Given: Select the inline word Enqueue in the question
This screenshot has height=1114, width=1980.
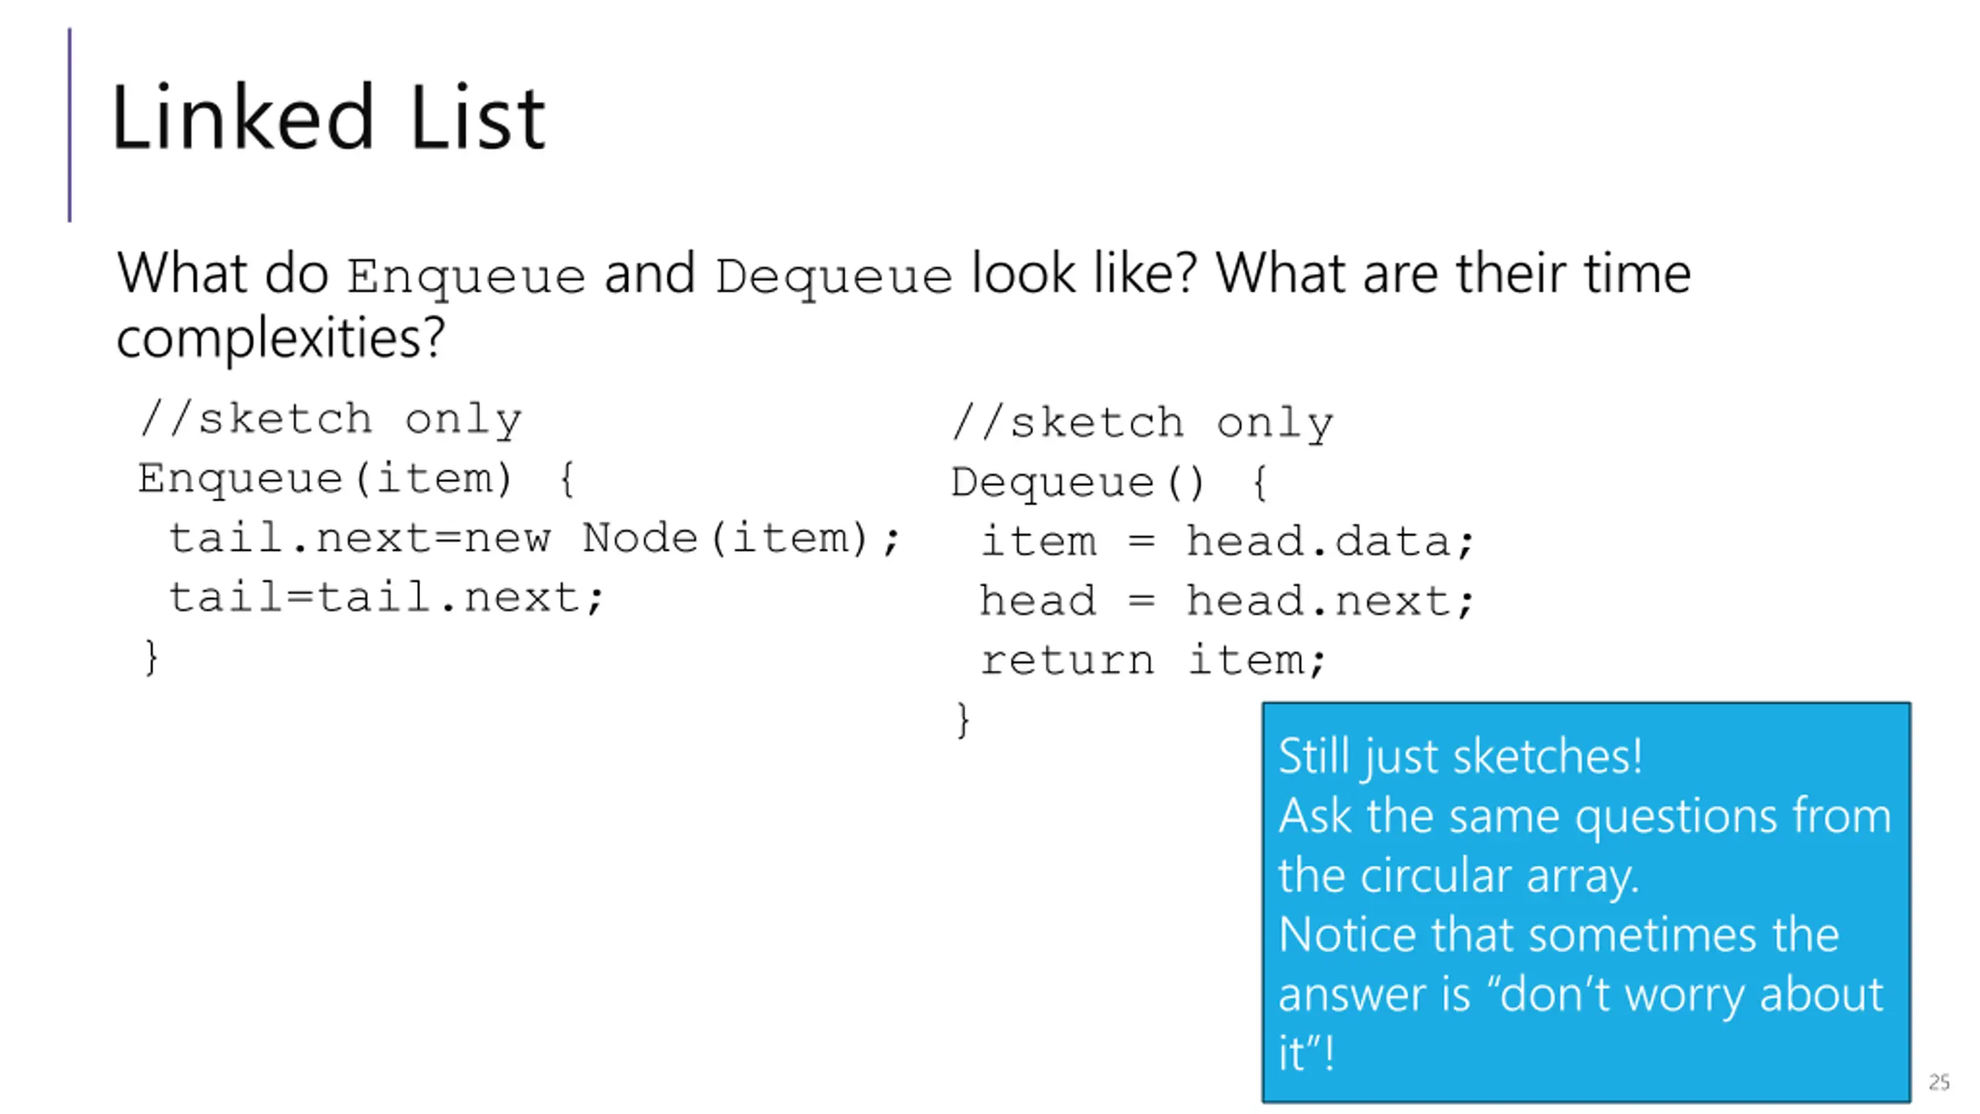Looking at the screenshot, I should pos(466,277).
